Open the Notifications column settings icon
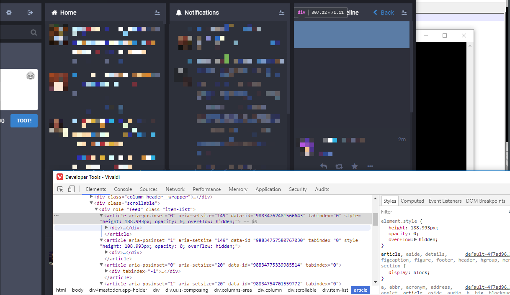The image size is (510, 295). pos(281,13)
